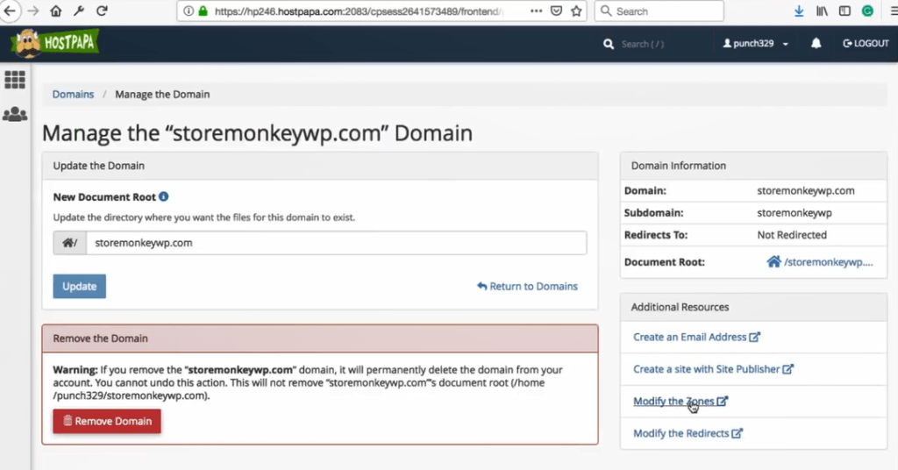Click the Domain value 'storemonkeywp.com' in Domain Information

(x=806, y=190)
